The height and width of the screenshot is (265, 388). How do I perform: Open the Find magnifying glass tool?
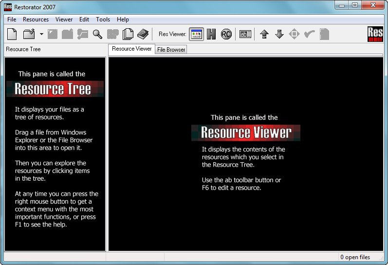97,34
